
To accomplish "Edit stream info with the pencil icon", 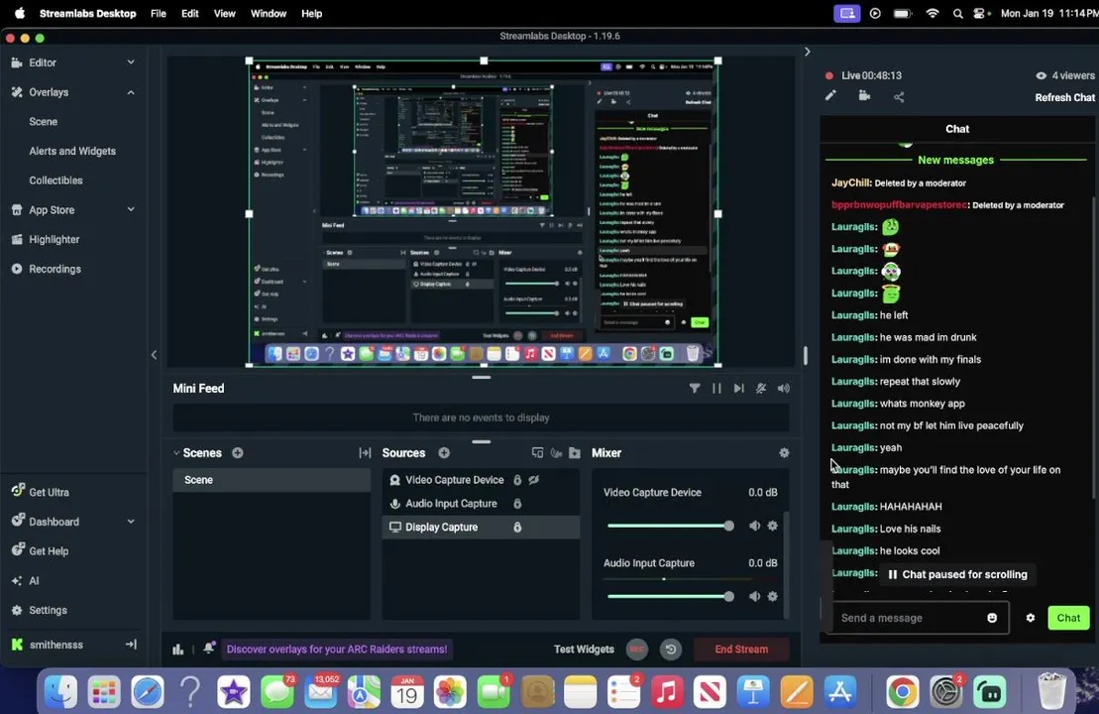I will click(830, 95).
